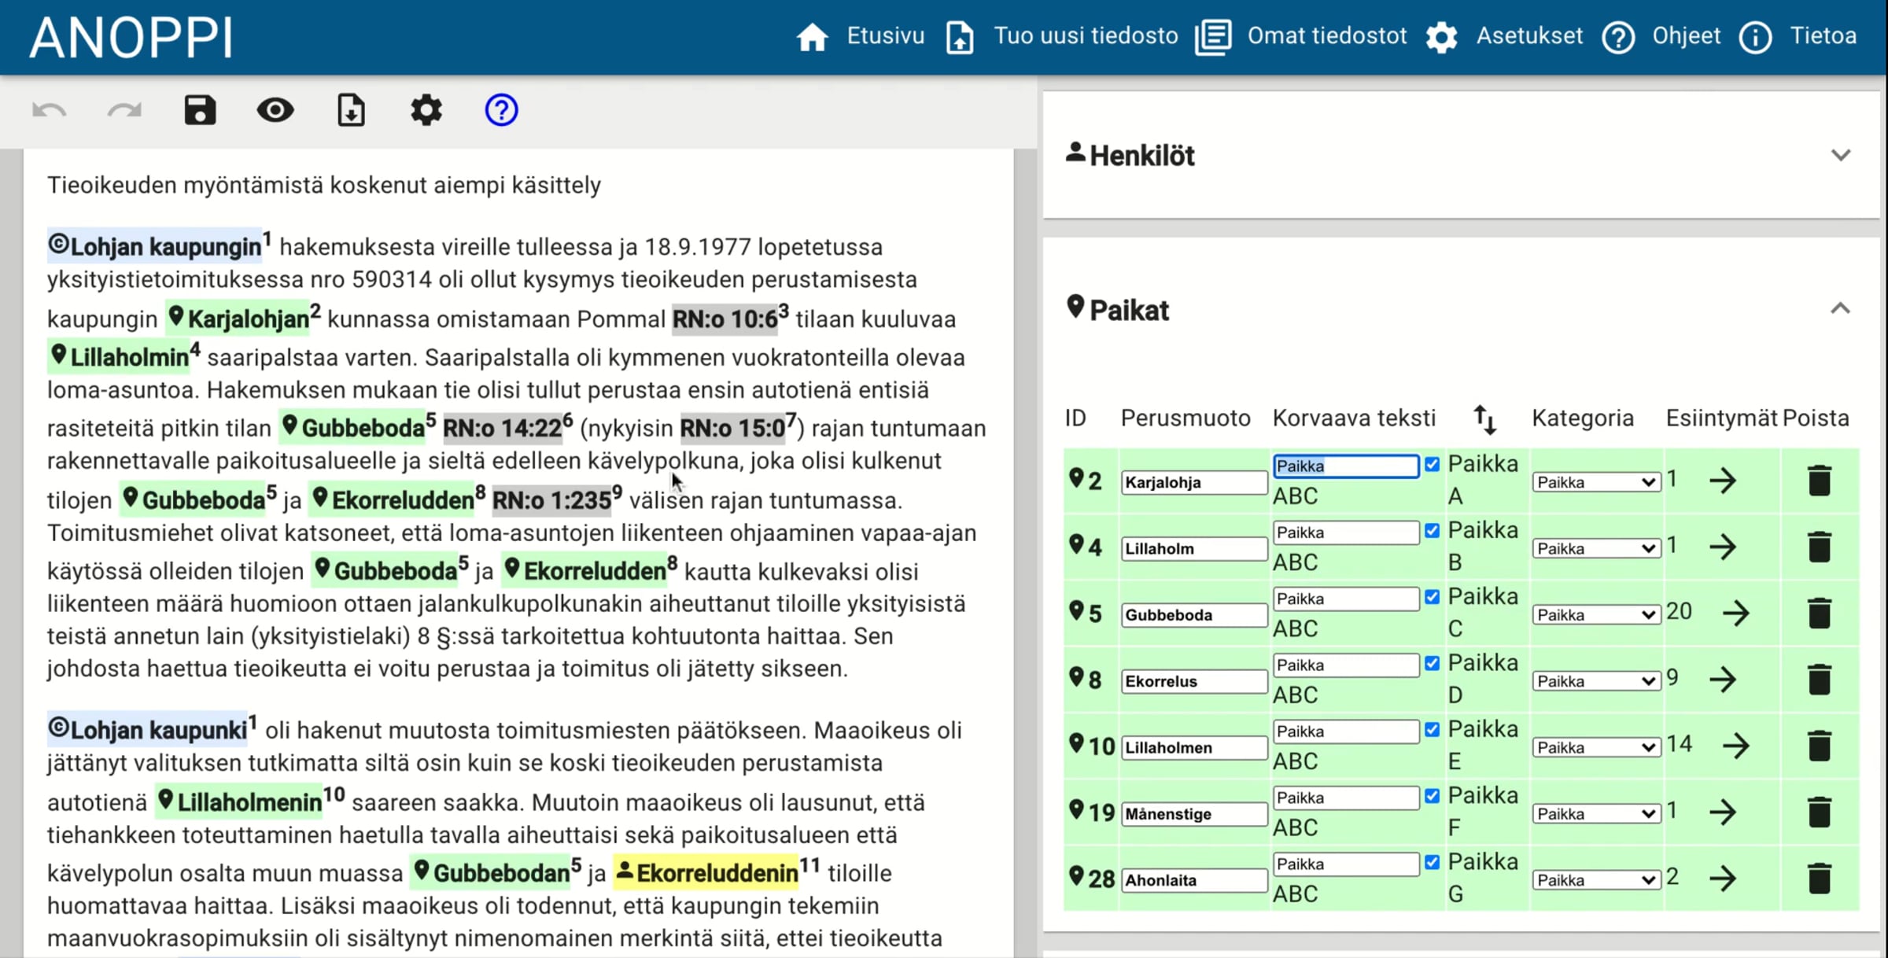This screenshot has width=1888, height=958.
Task: Jump to next Gubbeboda occurrence arrow
Action: coord(1736,613)
